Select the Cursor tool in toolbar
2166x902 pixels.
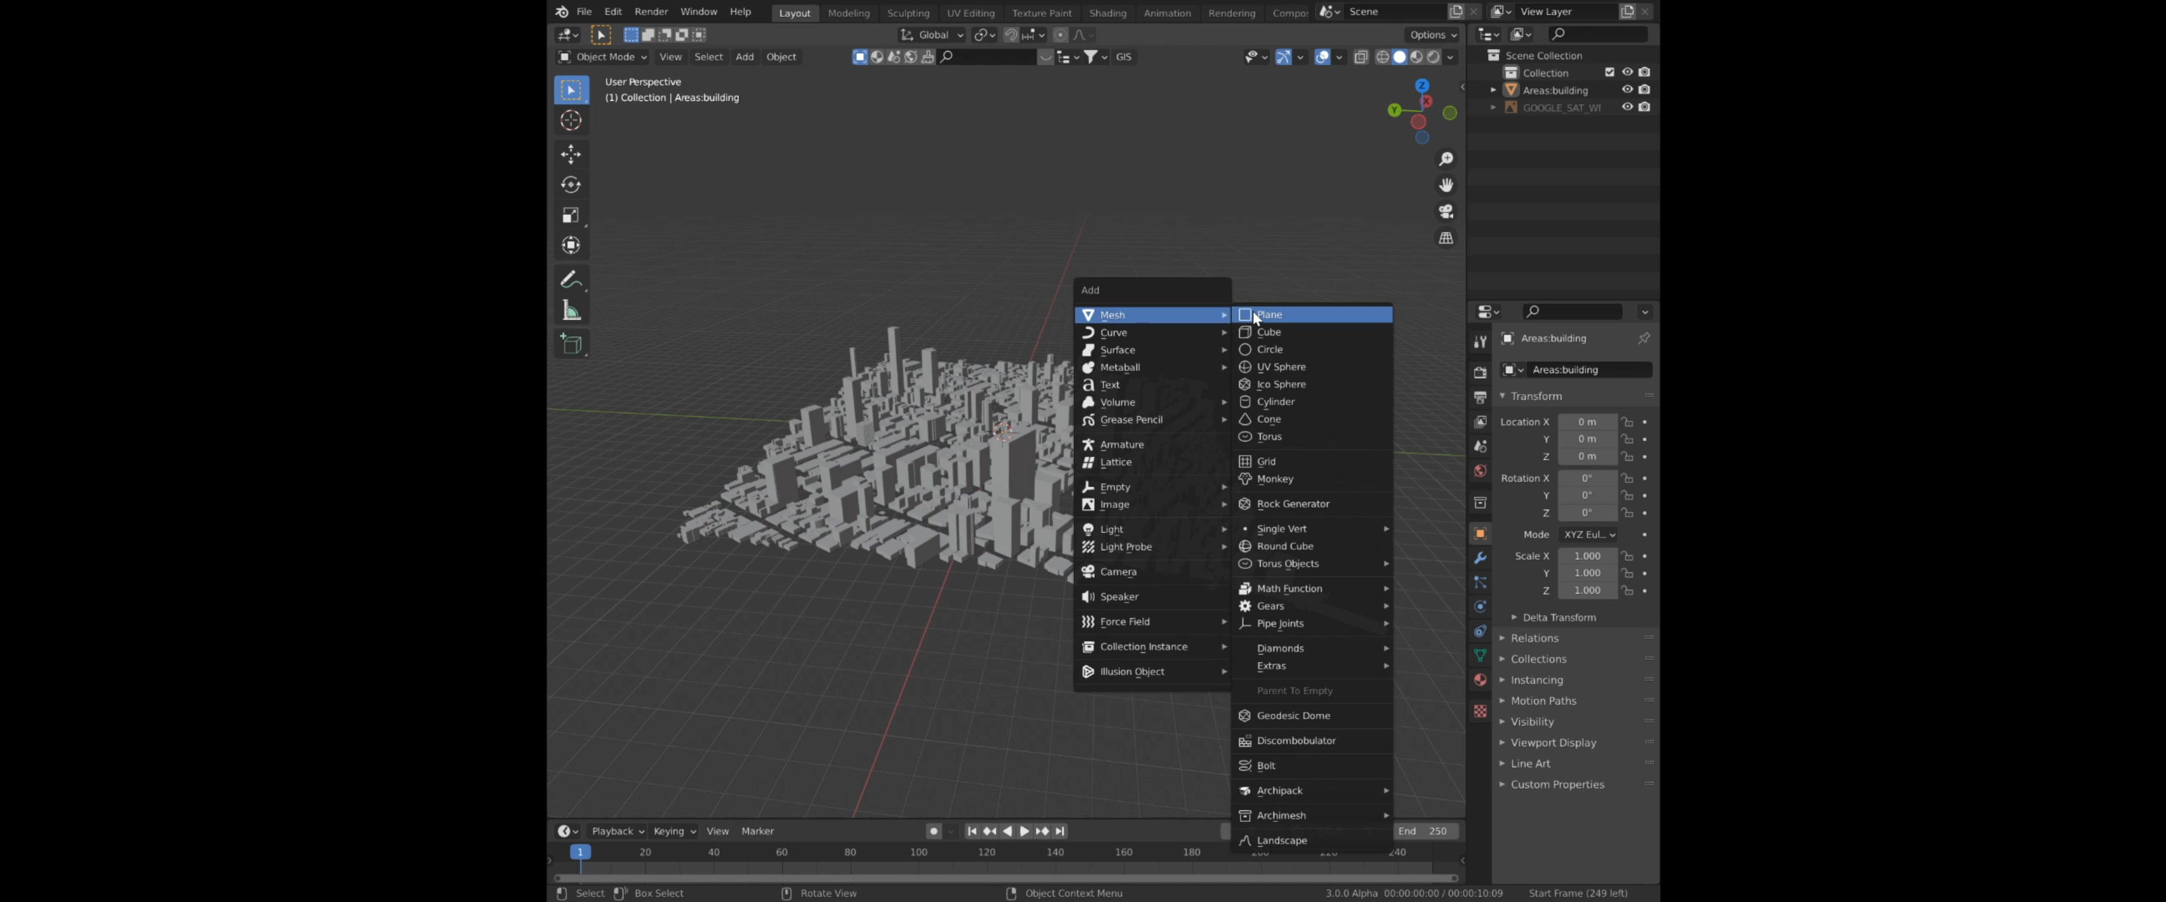tap(571, 121)
